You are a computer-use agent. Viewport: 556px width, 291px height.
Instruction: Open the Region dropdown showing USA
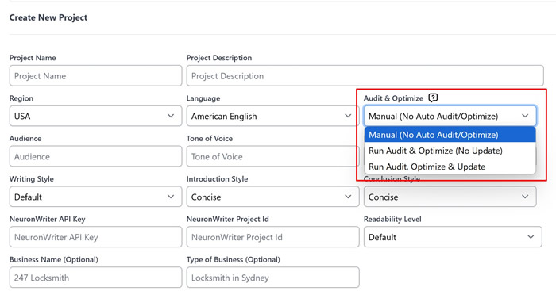[96, 116]
